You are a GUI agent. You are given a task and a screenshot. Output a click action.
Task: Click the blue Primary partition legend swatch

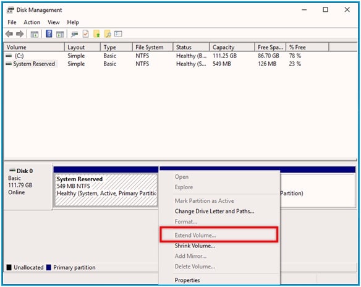click(49, 267)
